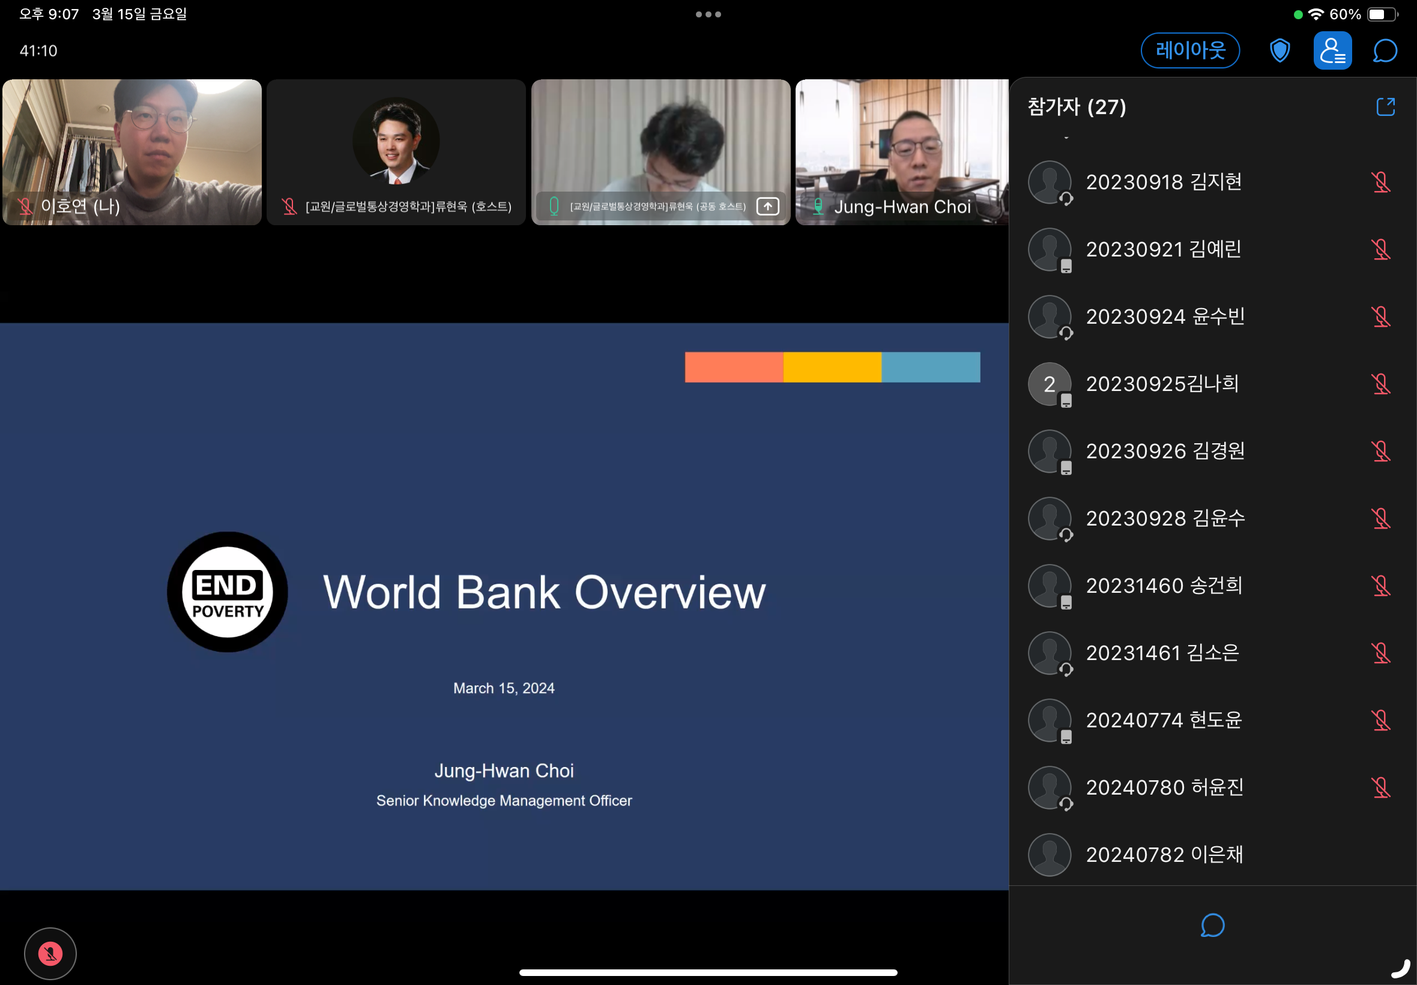Open chat icon below participants list

tap(1212, 925)
